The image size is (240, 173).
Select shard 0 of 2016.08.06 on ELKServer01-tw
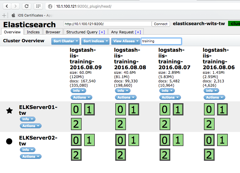click(x=209, y=109)
